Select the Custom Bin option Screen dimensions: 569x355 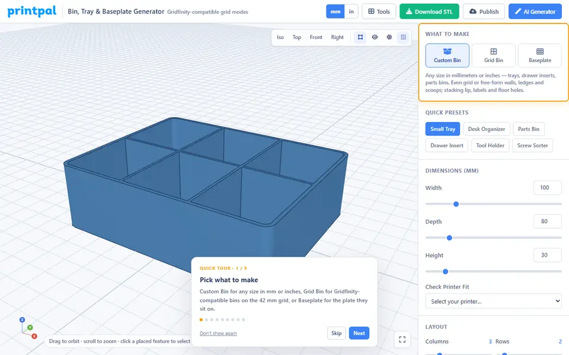447,56
